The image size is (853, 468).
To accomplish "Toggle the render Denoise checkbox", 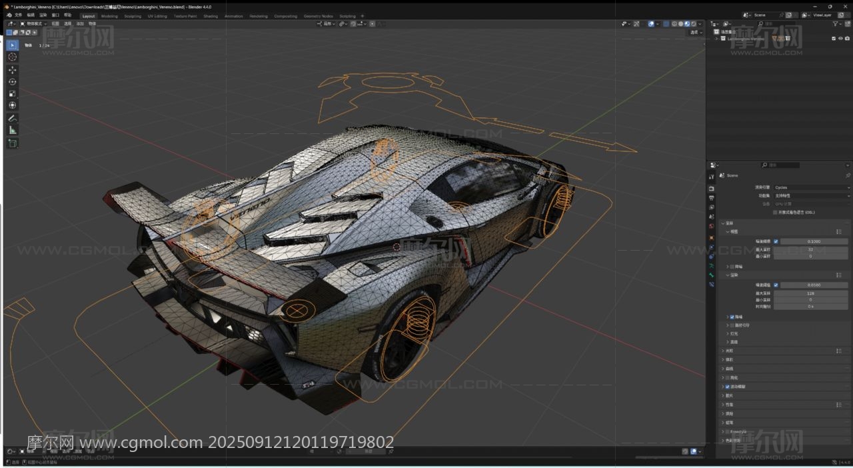I will click(x=732, y=317).
